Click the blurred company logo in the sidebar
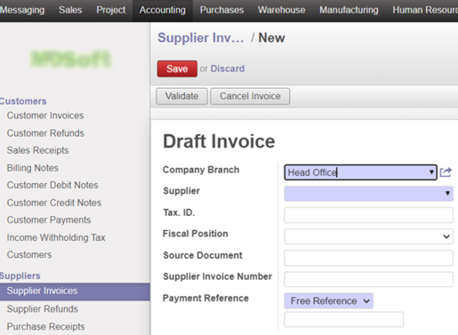 point(71,59)
